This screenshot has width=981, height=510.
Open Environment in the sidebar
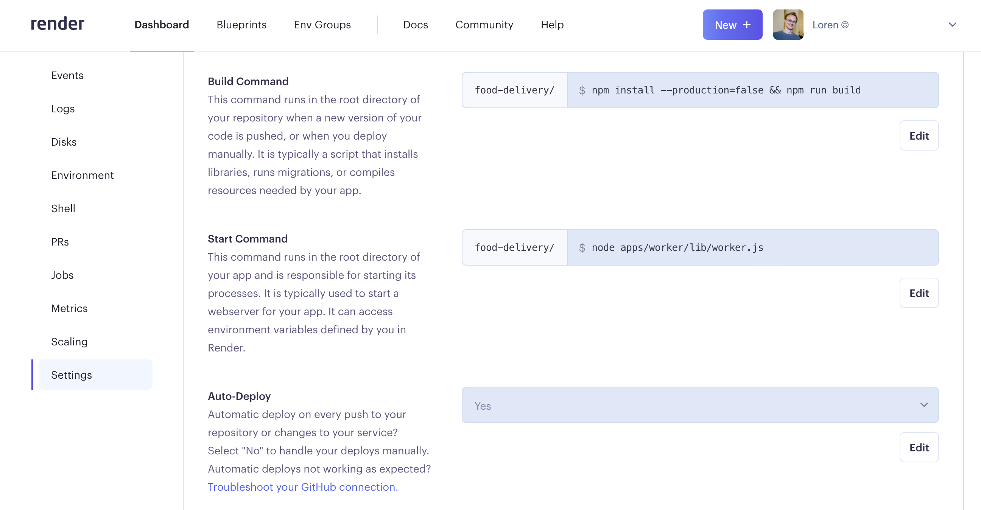tap(82, 175)
